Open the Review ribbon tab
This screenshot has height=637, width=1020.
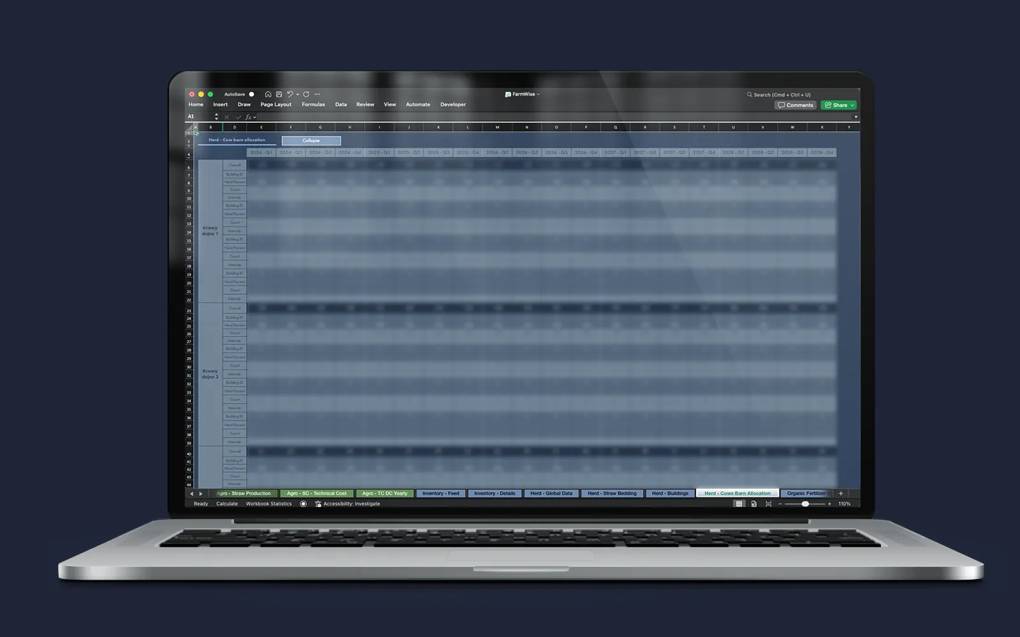pyautogui.click(x=365, y=104)
